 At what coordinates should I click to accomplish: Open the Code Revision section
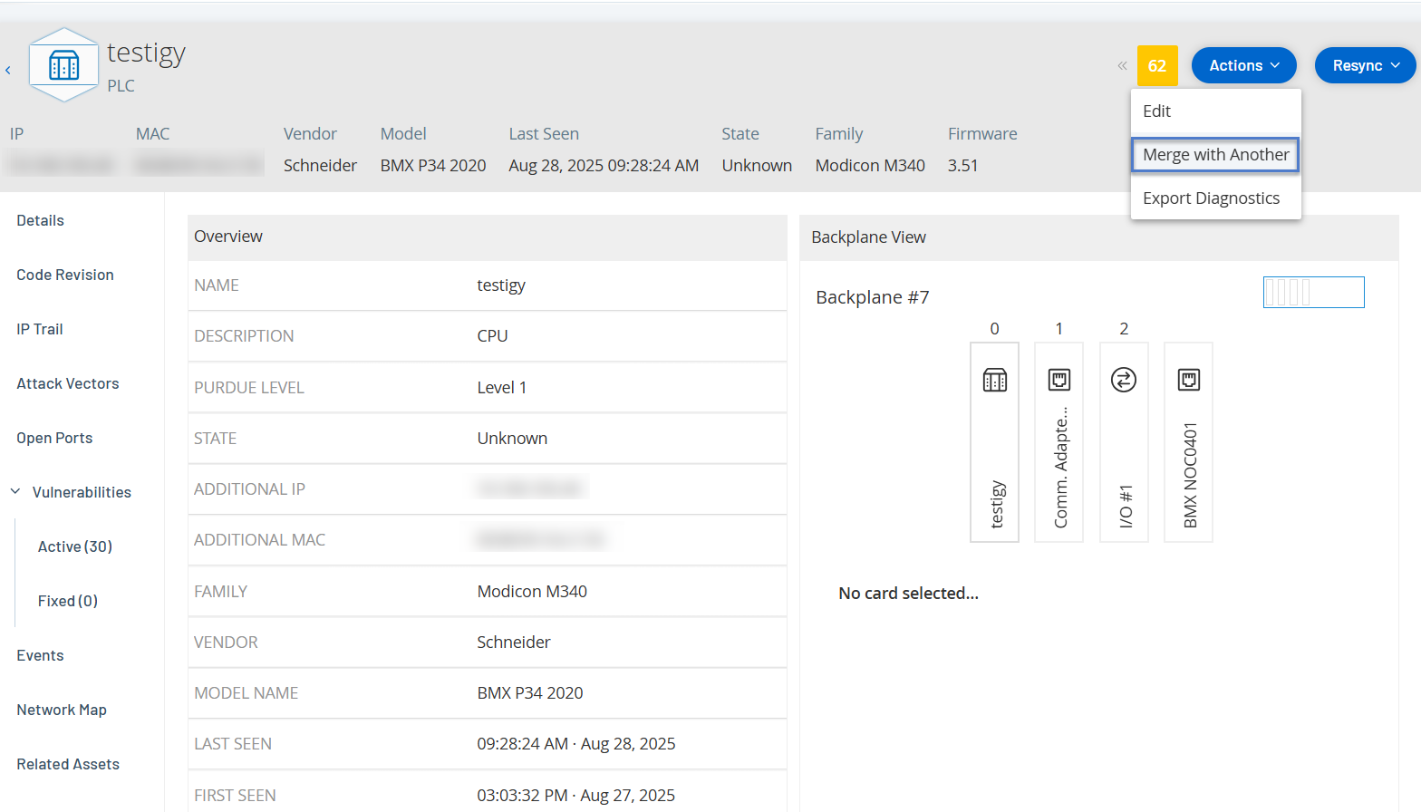click(x=65, y=275)
